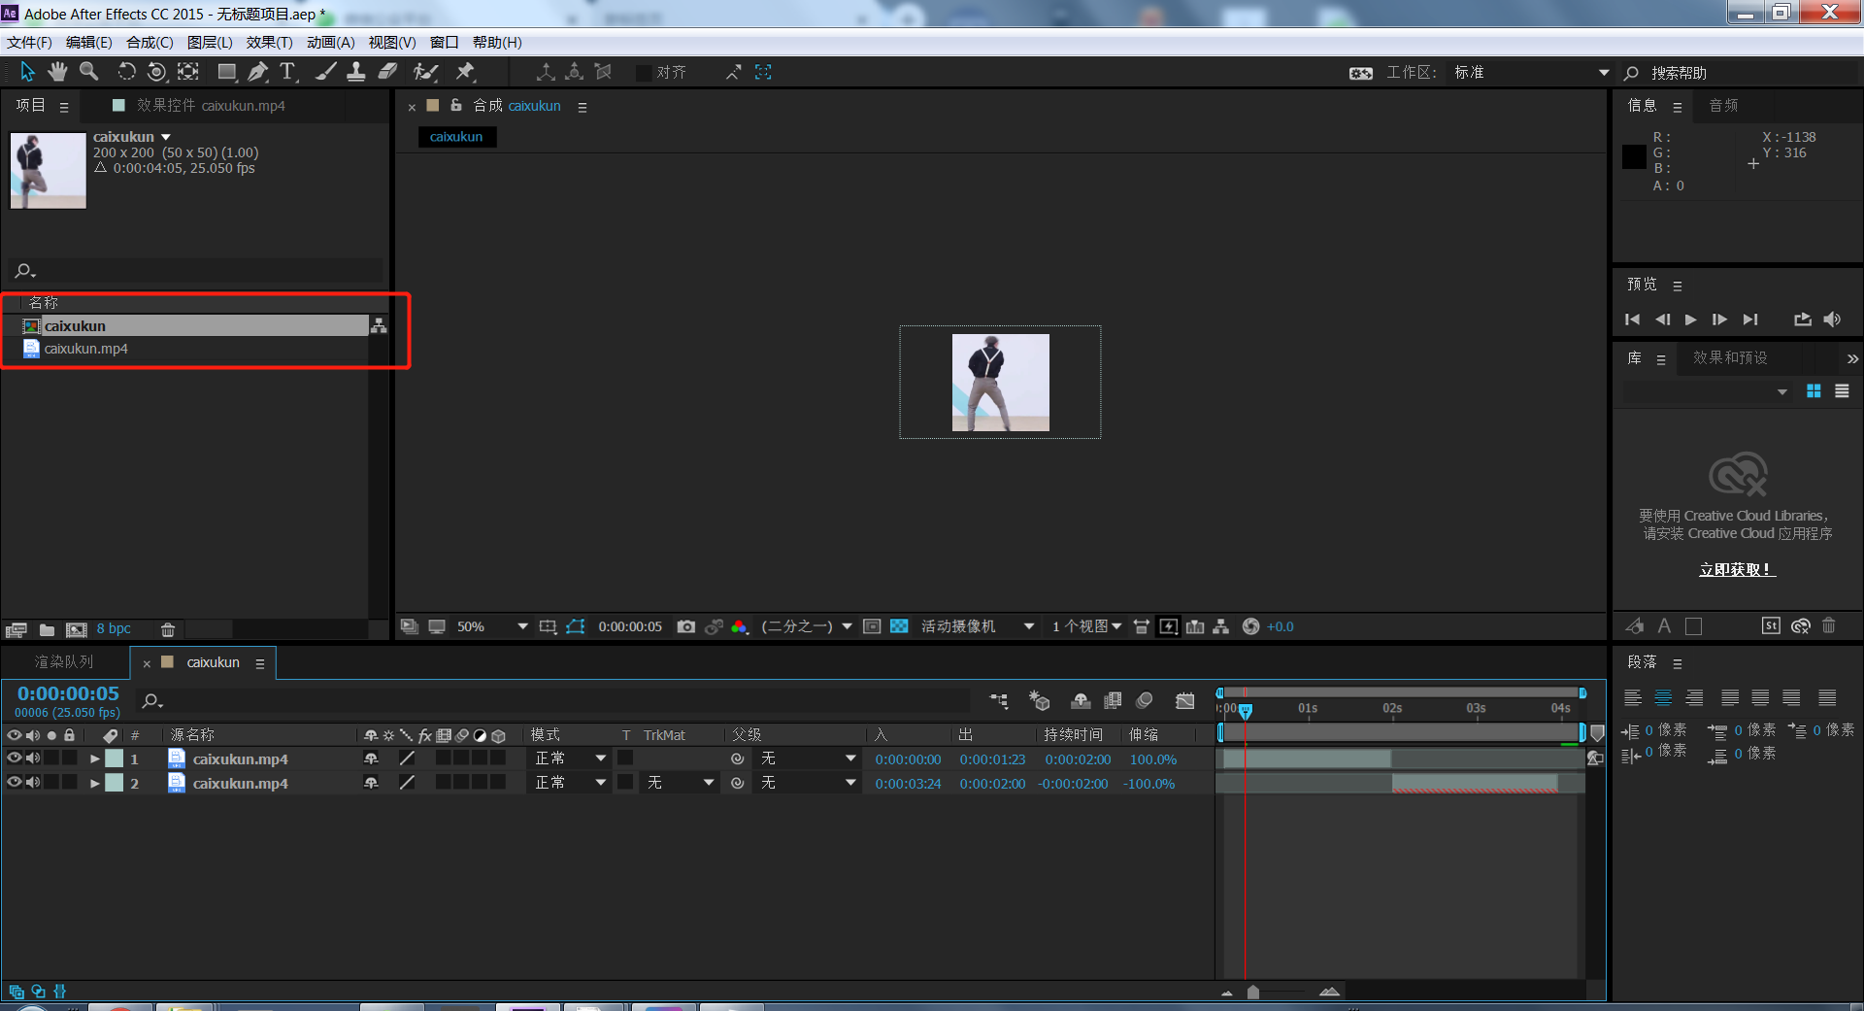Toggle the 对齐 snapping checkbox
1864x1011 pixels.
[644, 73]
